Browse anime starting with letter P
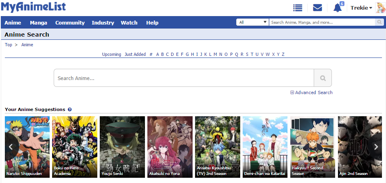The image size is (386, 183). [231, 54]
